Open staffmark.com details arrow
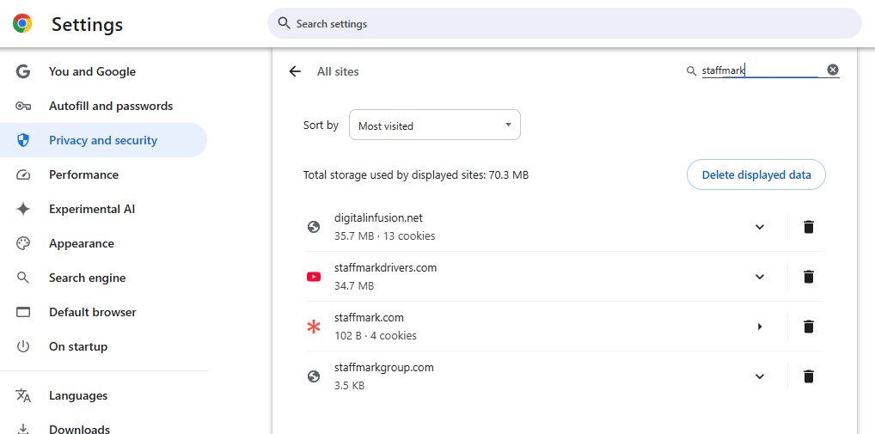 tap(760, 327)
